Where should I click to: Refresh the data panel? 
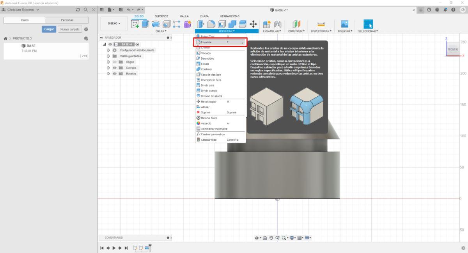[x=78, y=9]
